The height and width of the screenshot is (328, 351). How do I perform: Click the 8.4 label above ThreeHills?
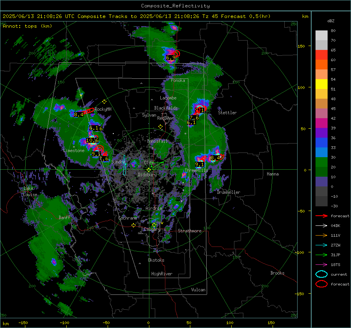click(215, 158)
